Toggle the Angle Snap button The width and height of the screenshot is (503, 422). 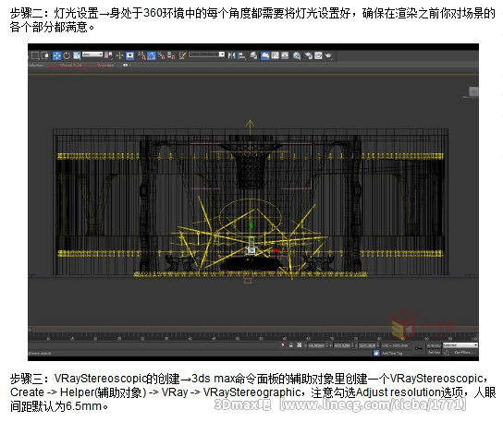[152, 55]
